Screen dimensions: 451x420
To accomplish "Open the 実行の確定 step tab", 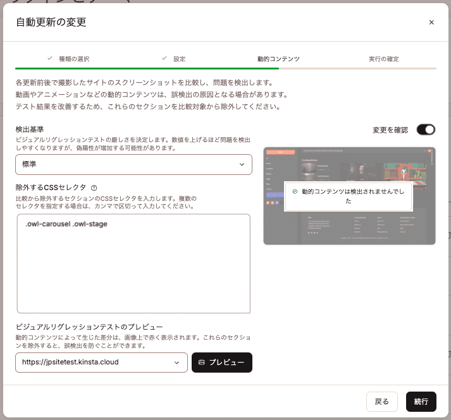I will (x=384, y=59).
